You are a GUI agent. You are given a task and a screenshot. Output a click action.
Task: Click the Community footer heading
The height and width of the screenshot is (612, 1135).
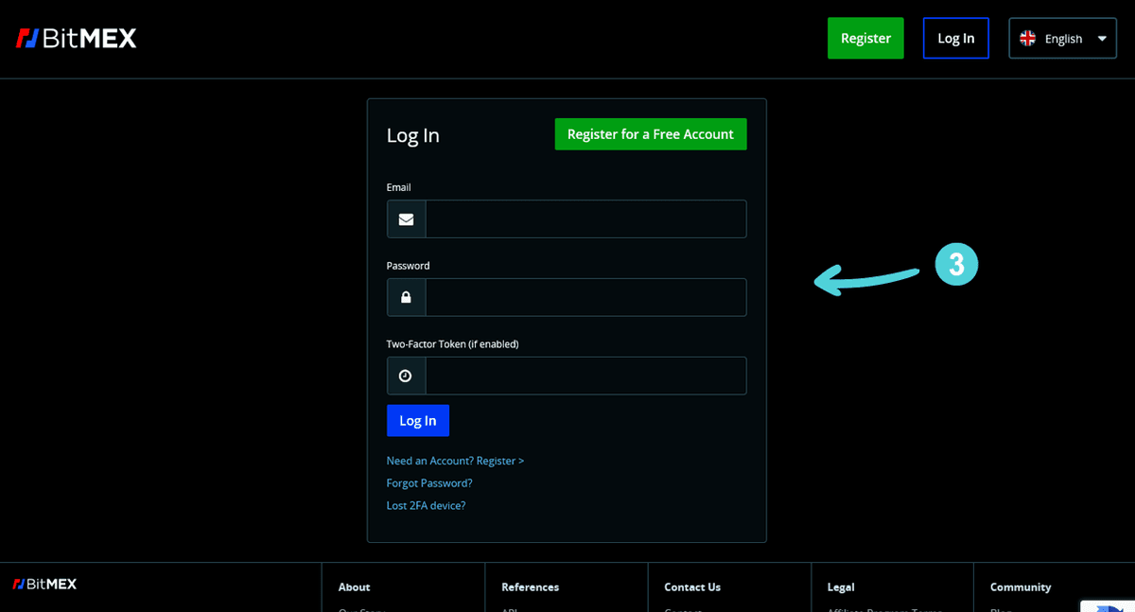click(x=1021, y=587)
